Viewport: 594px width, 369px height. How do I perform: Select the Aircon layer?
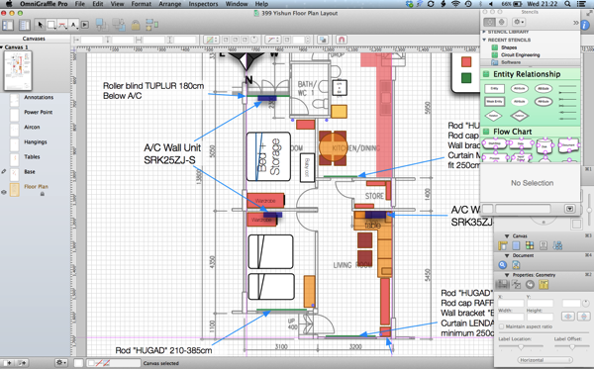(x=32, y=128)
